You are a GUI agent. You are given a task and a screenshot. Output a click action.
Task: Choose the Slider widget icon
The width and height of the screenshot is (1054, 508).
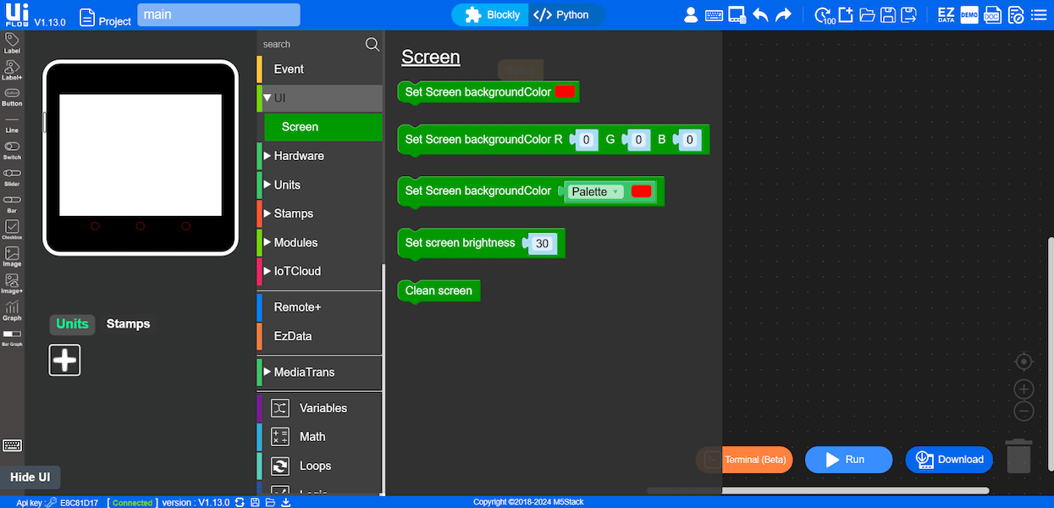tap(12, 176)
